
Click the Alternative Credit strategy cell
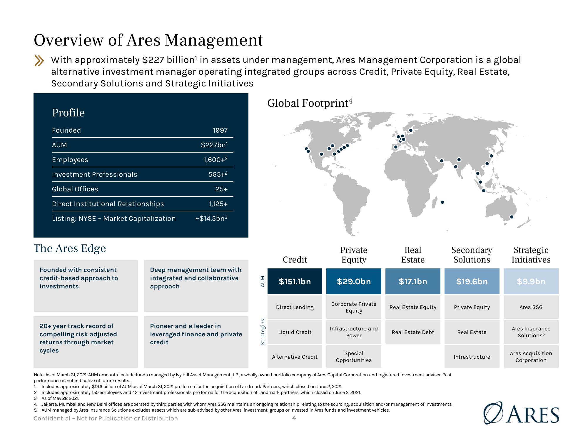[x=295, y=357]
